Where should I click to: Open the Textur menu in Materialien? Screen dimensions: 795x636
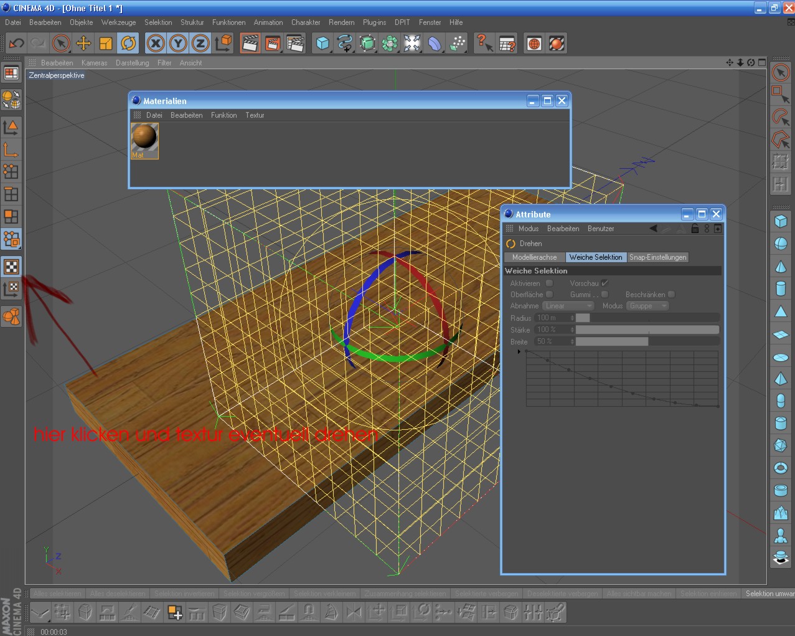[255, 115]
